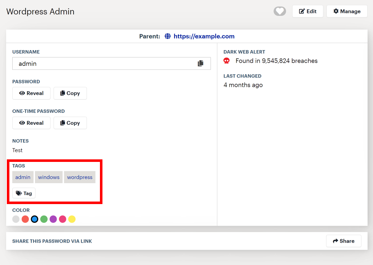Select the purple color swatch
Viewport: 373px width, 265px height.
point(53,219)
